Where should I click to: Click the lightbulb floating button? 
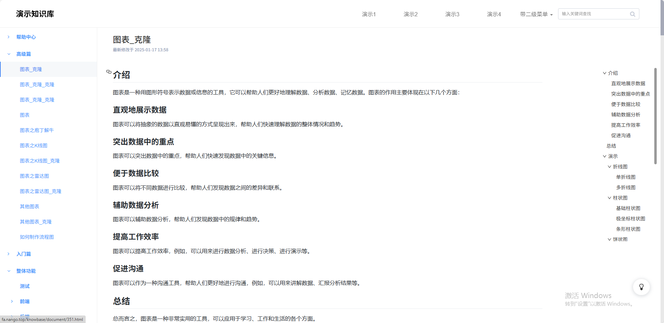tap(641, 287)
